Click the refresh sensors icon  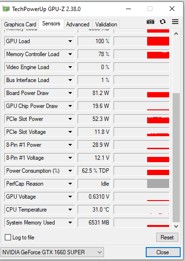[x=162, y=22]
